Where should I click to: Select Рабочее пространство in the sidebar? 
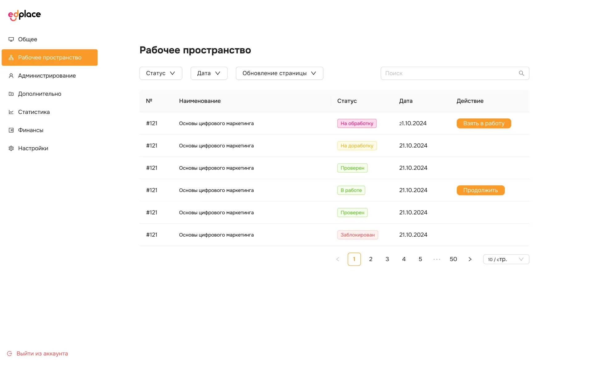(x=50, y=57)
